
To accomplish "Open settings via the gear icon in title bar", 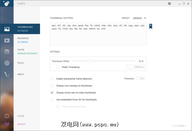I will pos(169,3).
